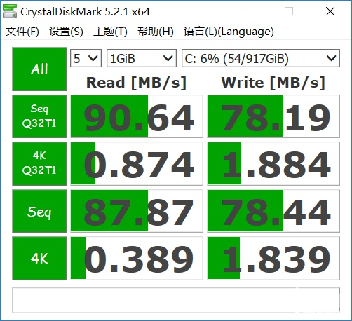Image resolution: width=352 pixels, height=321 pixels.
Task: Start the plain 4K benchmark test
Action: (39, 258)
